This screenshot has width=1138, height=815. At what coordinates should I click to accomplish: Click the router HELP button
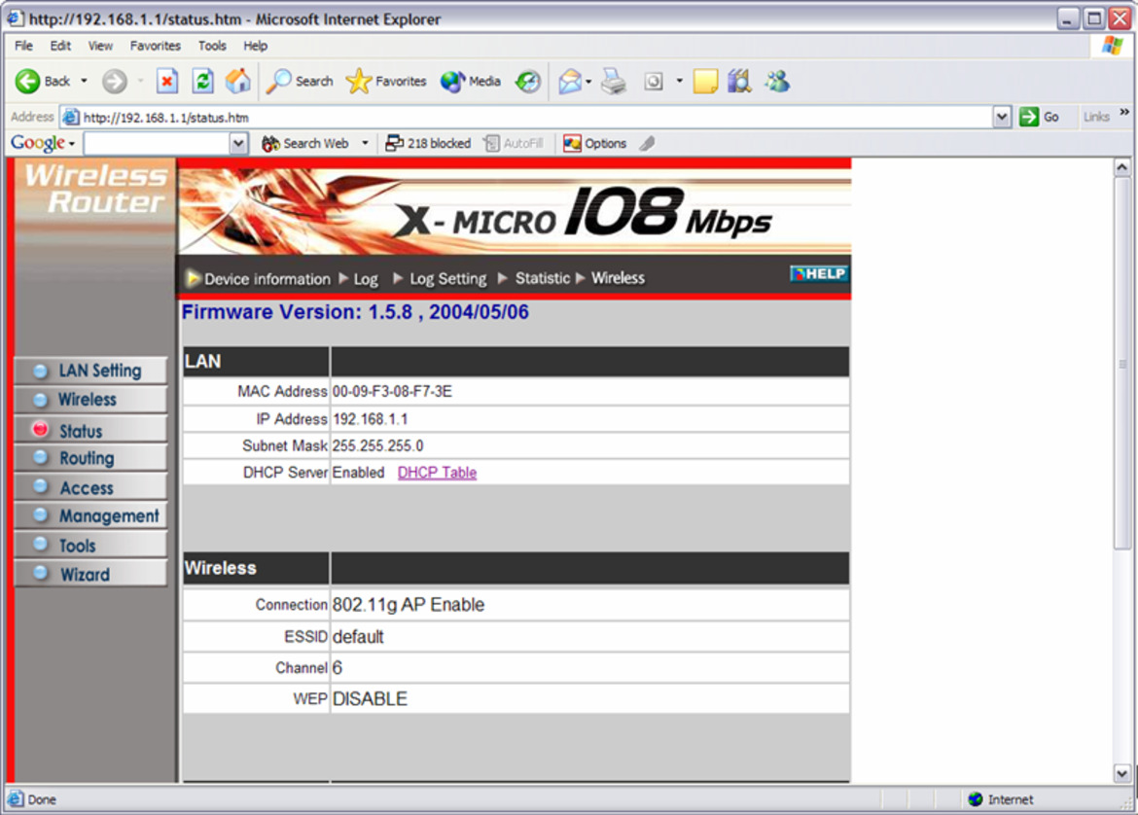point(819,273)
